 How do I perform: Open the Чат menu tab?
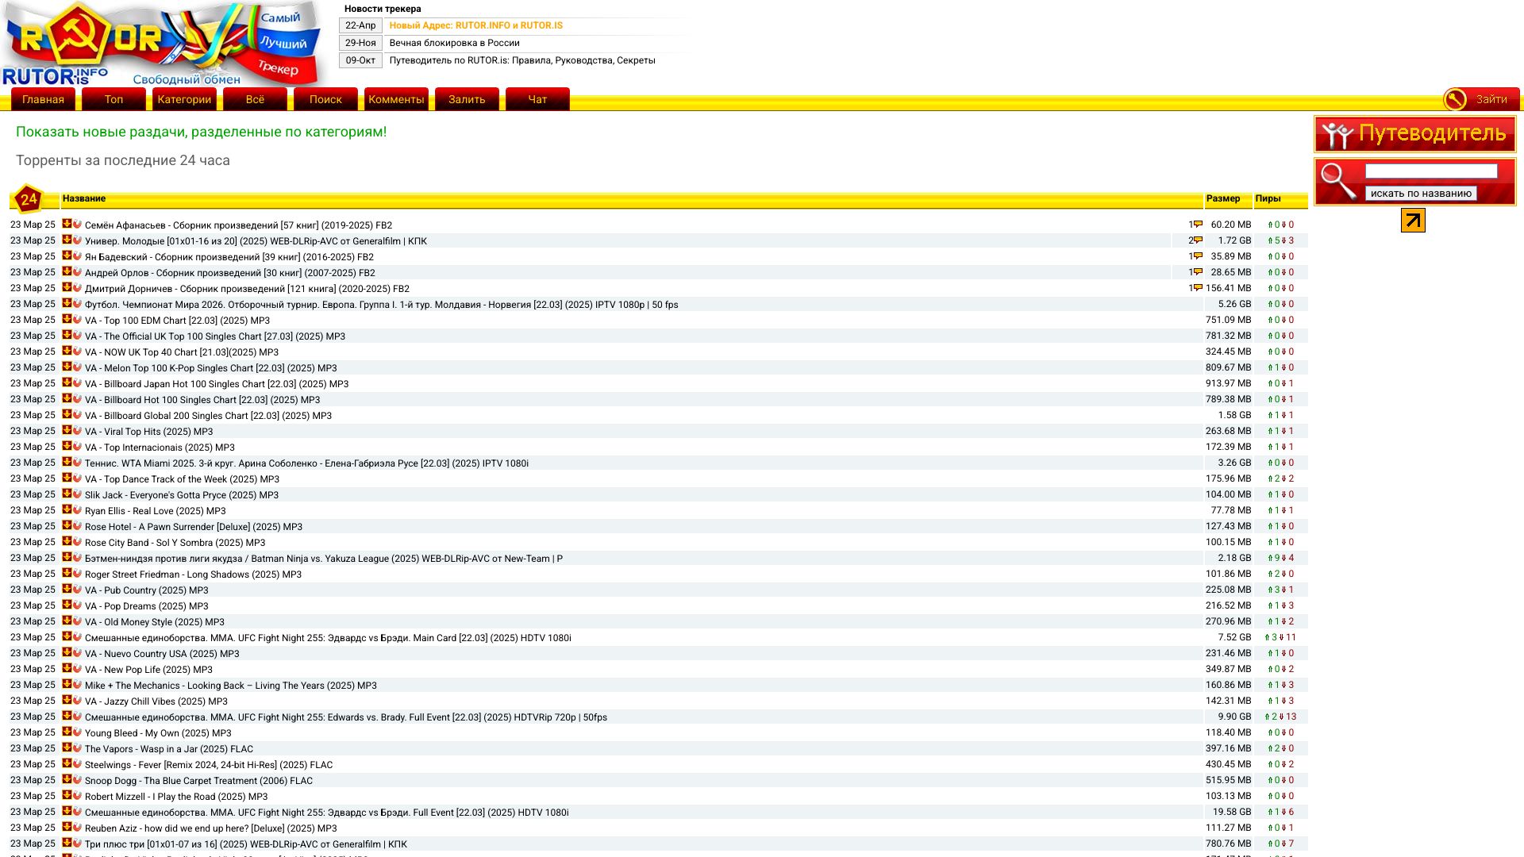pos(537,99)
